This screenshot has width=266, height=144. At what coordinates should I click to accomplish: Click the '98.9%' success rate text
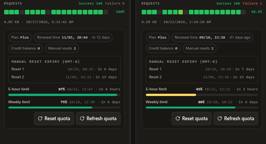(257, 12)
